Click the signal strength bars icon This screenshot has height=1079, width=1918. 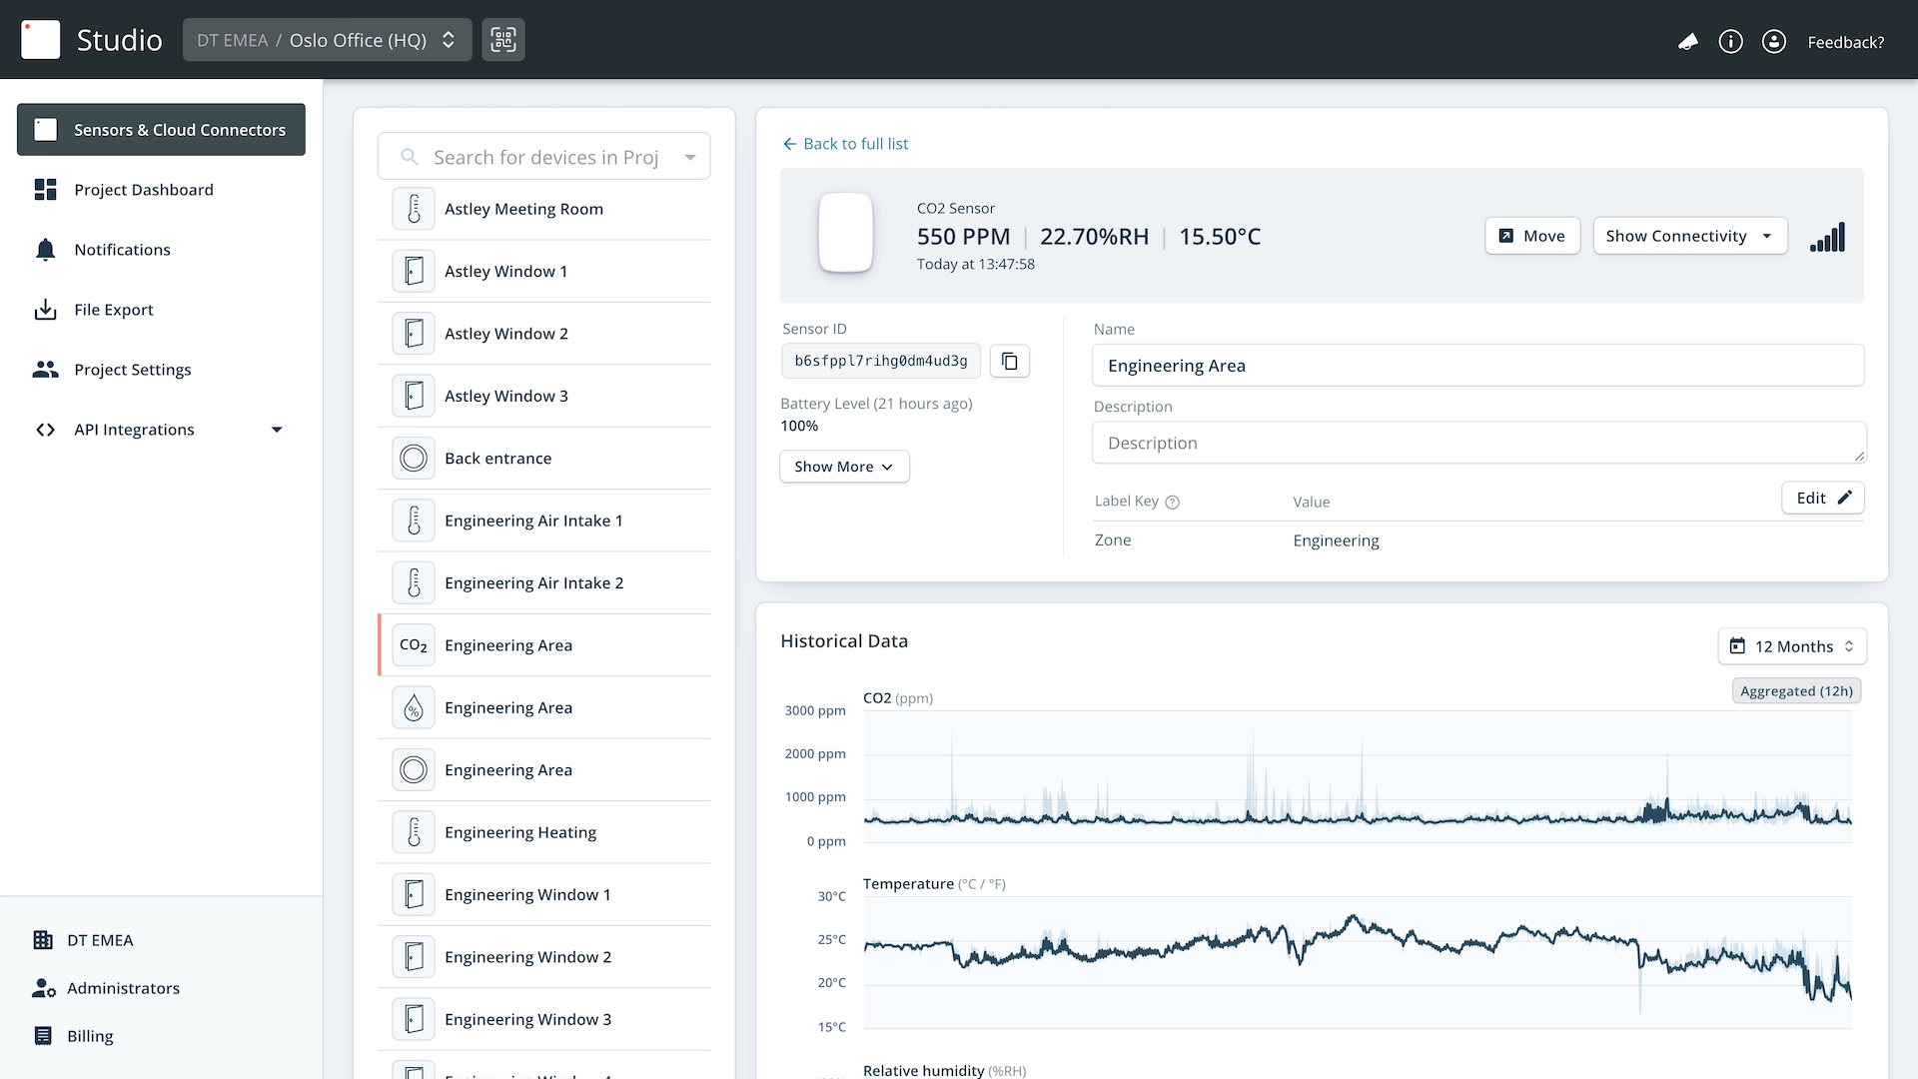click(1827, 237)
